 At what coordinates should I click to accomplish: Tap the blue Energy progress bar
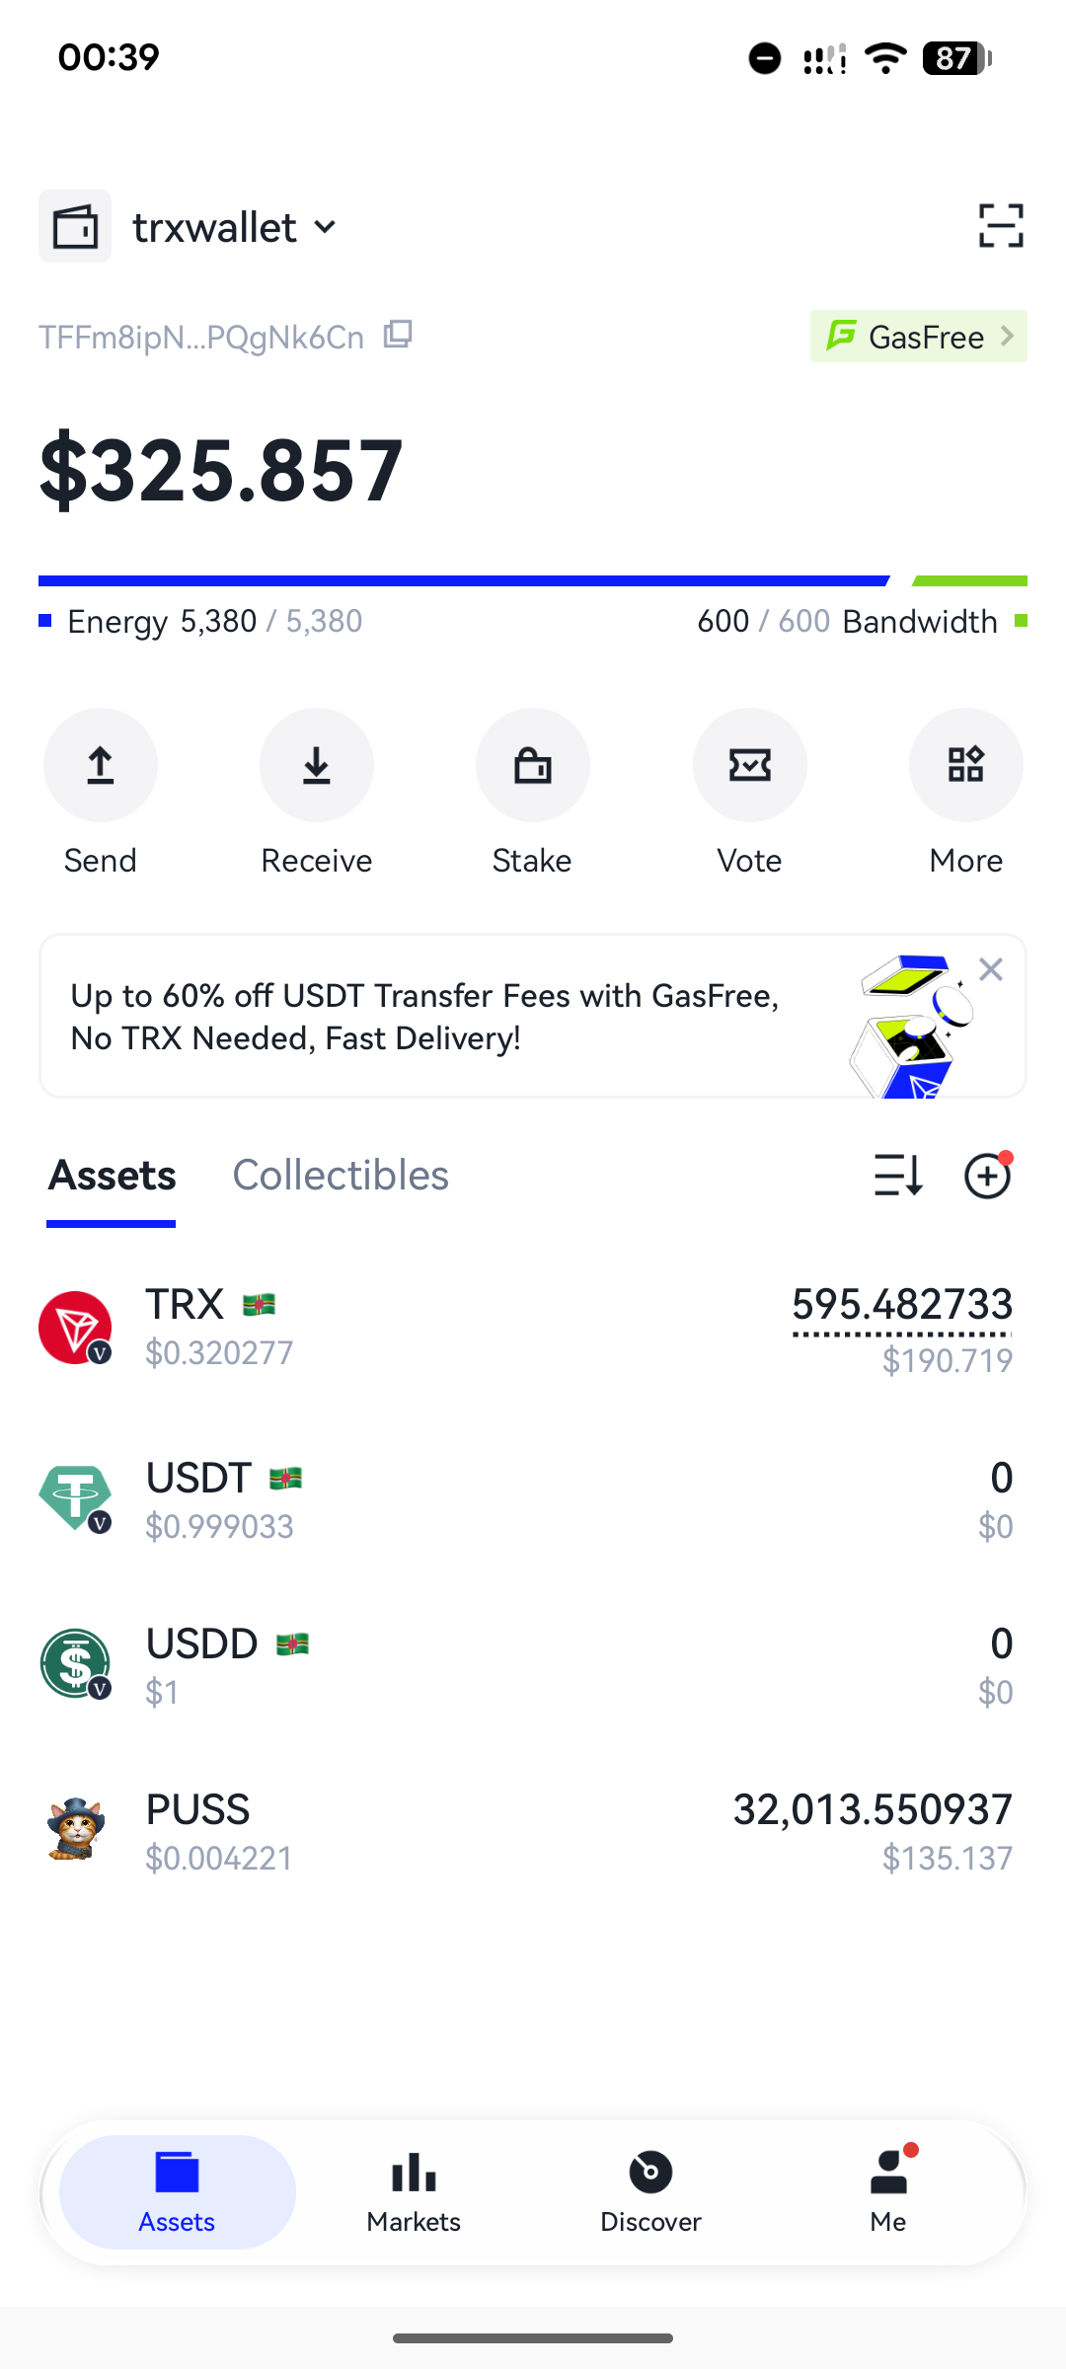[464, 580]
